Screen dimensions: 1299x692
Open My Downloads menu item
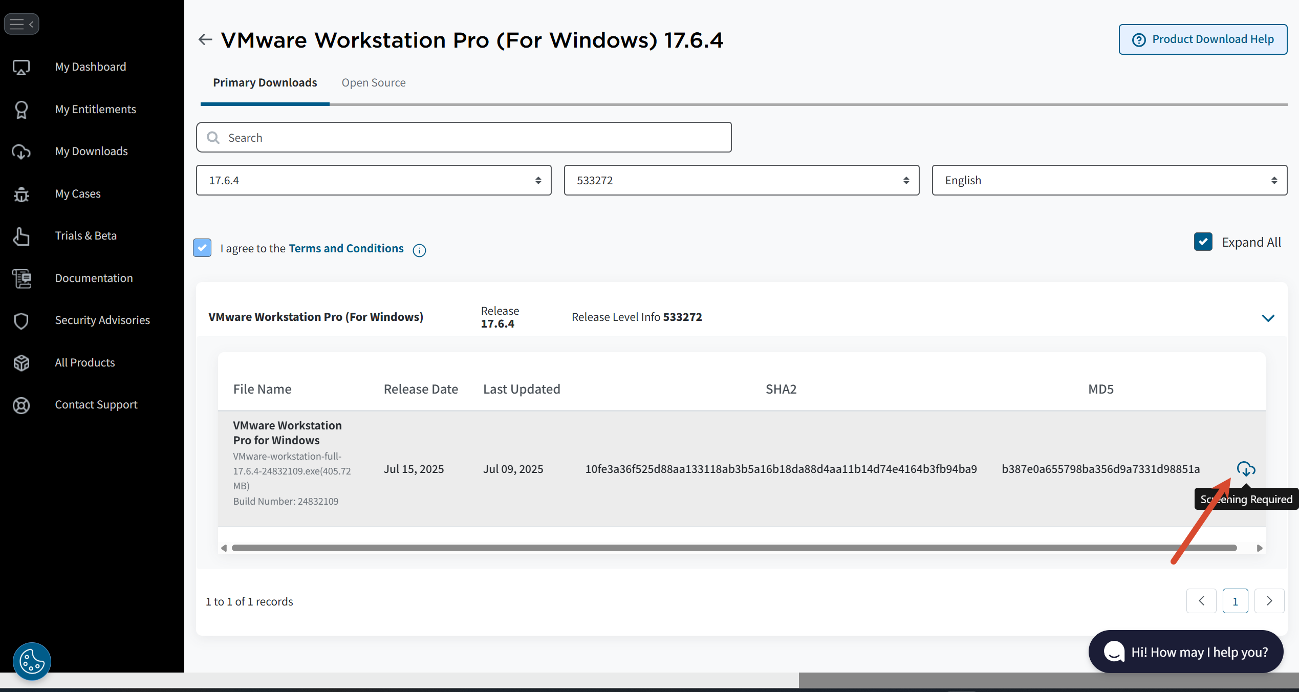point(92,152)
